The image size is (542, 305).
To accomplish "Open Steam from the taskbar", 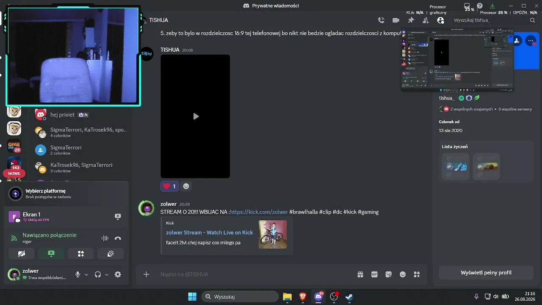I will (349, 297).
